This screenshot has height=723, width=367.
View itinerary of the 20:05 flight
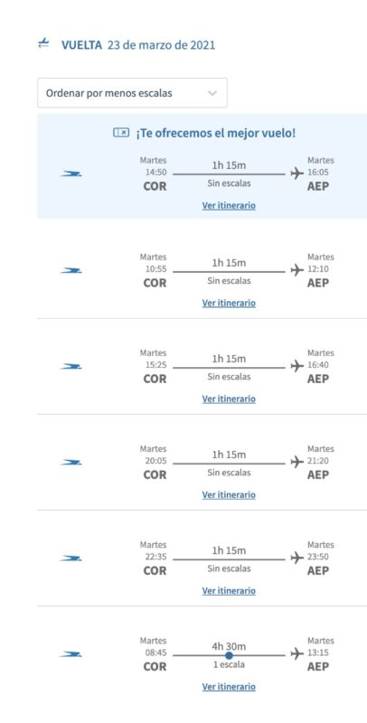[x=229, y=494]
